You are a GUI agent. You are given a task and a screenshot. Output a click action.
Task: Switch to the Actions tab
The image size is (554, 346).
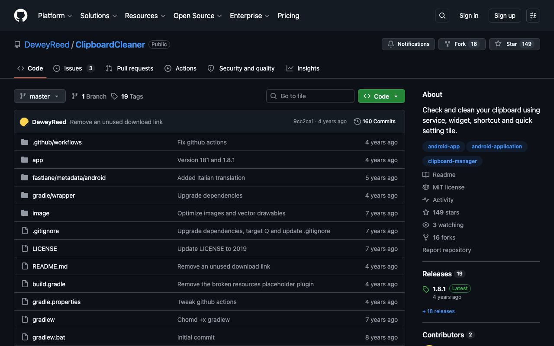[x=180, y=68]
